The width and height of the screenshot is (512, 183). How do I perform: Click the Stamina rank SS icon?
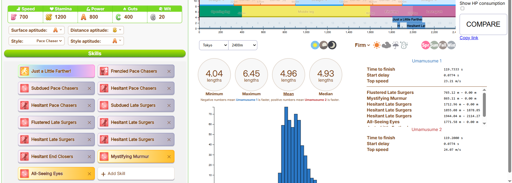pos(49,17)
